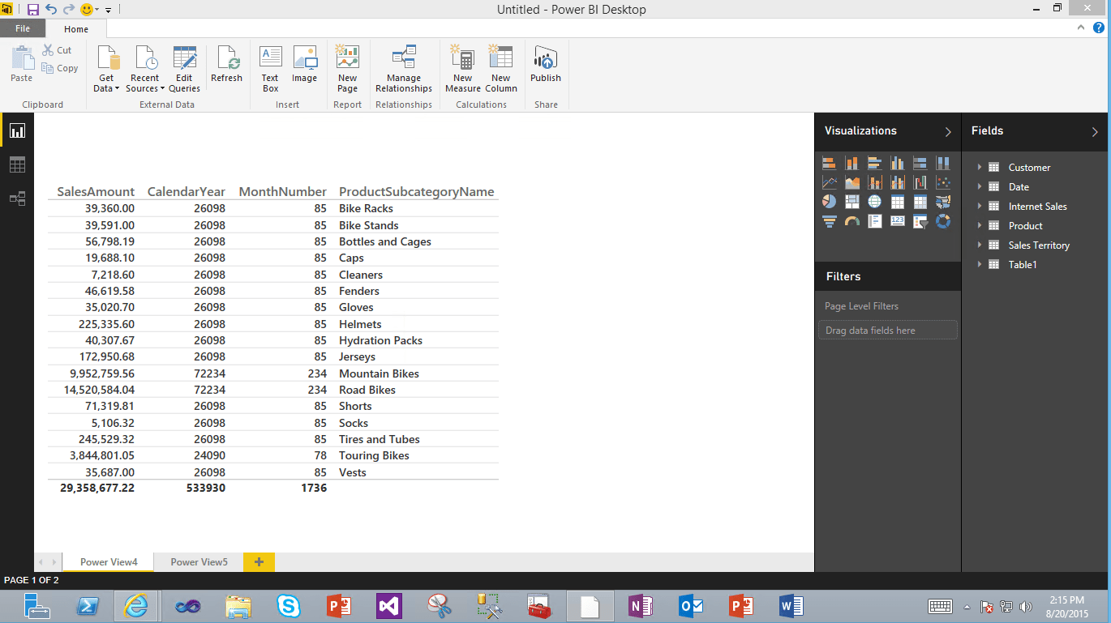Create a New Measure
This screenshot has height=623, width=1111.
tap(463, 70)
